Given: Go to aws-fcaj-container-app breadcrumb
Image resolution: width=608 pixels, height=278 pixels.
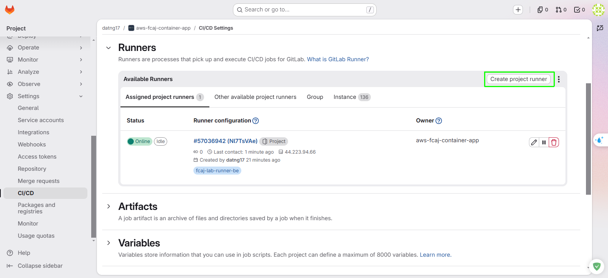Looking at the screenshot, I should click(160, 28).
